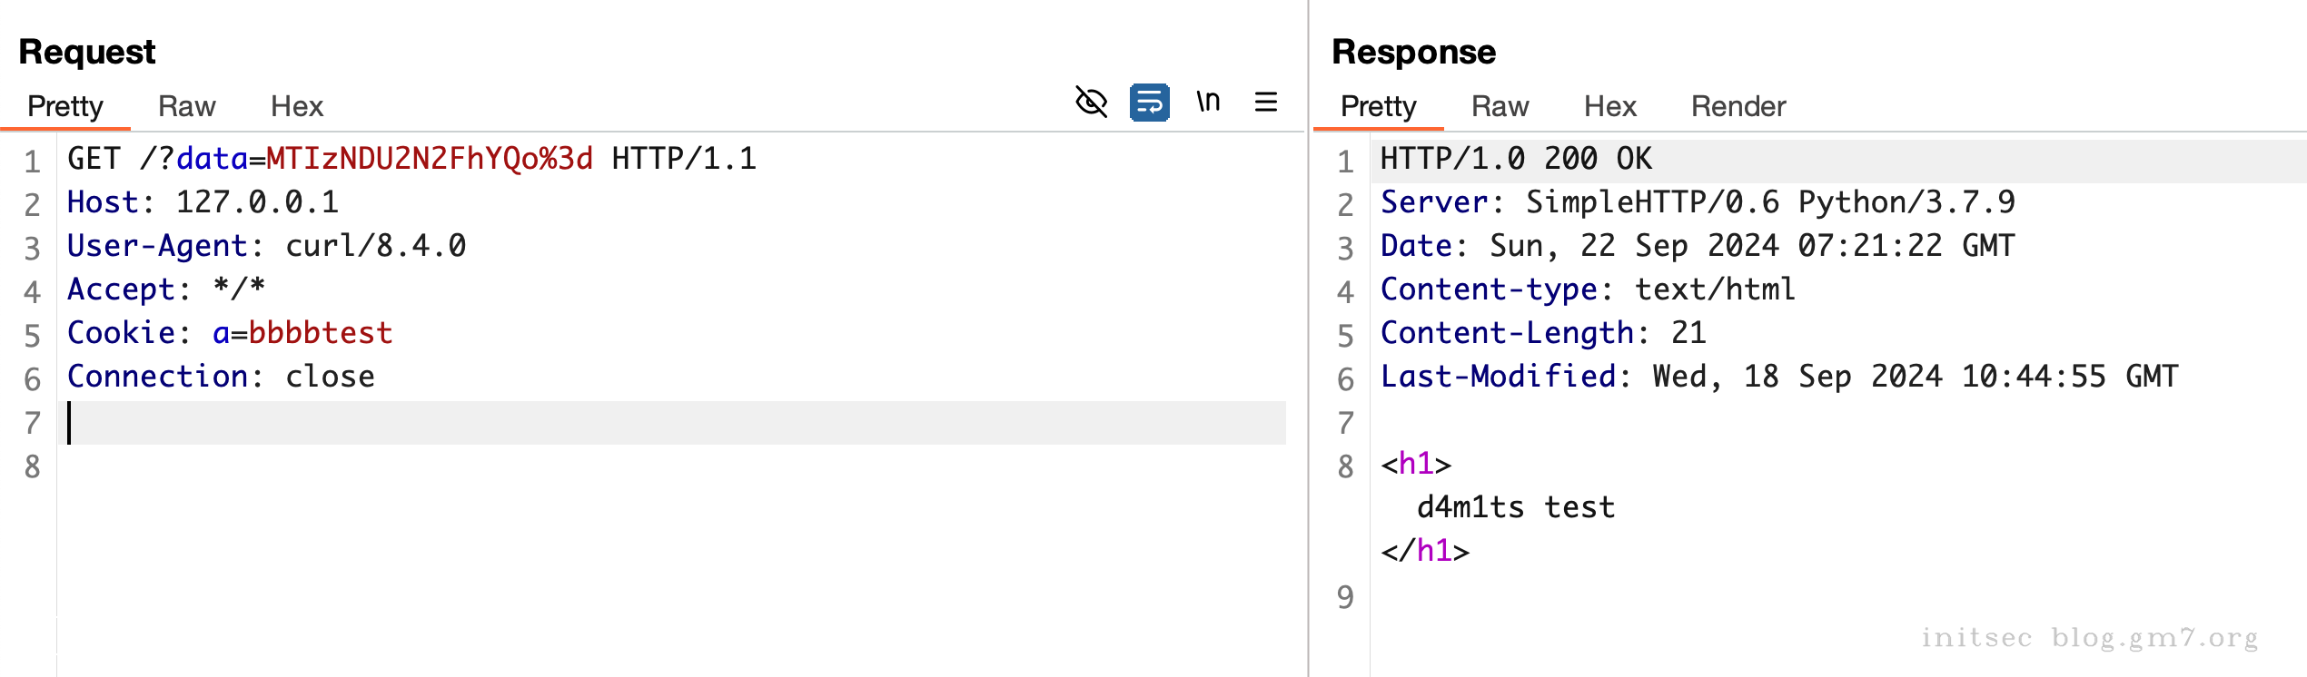The width and height of the screenshot is (2307, 677).
Task: Toggle hide non-printable characters eye icon
Action: pos(1091,103)
